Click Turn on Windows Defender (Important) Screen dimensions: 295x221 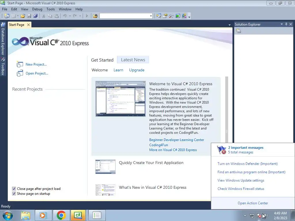coord(247,164)
